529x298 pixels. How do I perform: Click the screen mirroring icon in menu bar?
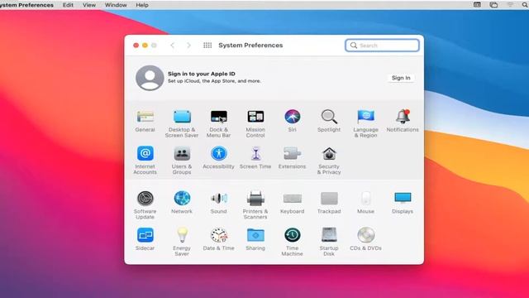point(493,5)
